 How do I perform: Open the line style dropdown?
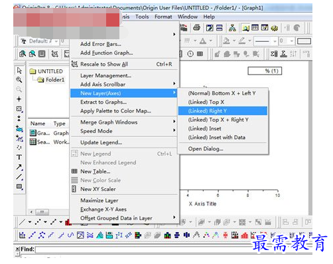click(x=275, y=41)
